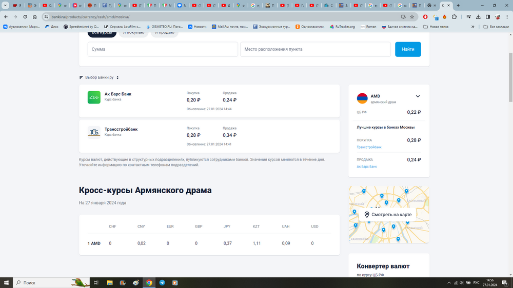Click the Трансстройбанк logo
This screenshot has width=513, height=288.
pos(94,132)
